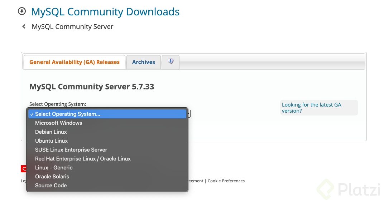Open the Cookie Preferences link
The height and width of the screenshot is (202, 384).
(x=226, y=181)
